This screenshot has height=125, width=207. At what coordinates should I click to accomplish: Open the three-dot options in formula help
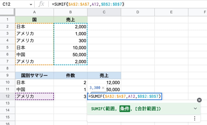click(x=194, y=118)
